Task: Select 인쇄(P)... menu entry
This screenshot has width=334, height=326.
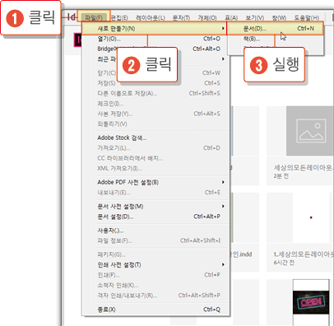Action: click(x=155, y=275)
